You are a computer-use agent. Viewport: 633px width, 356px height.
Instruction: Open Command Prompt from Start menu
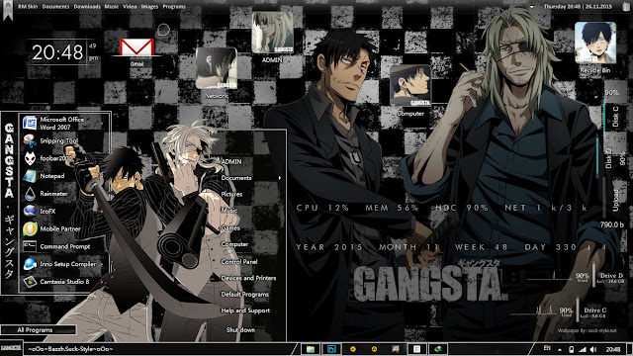tap(63, 246)
